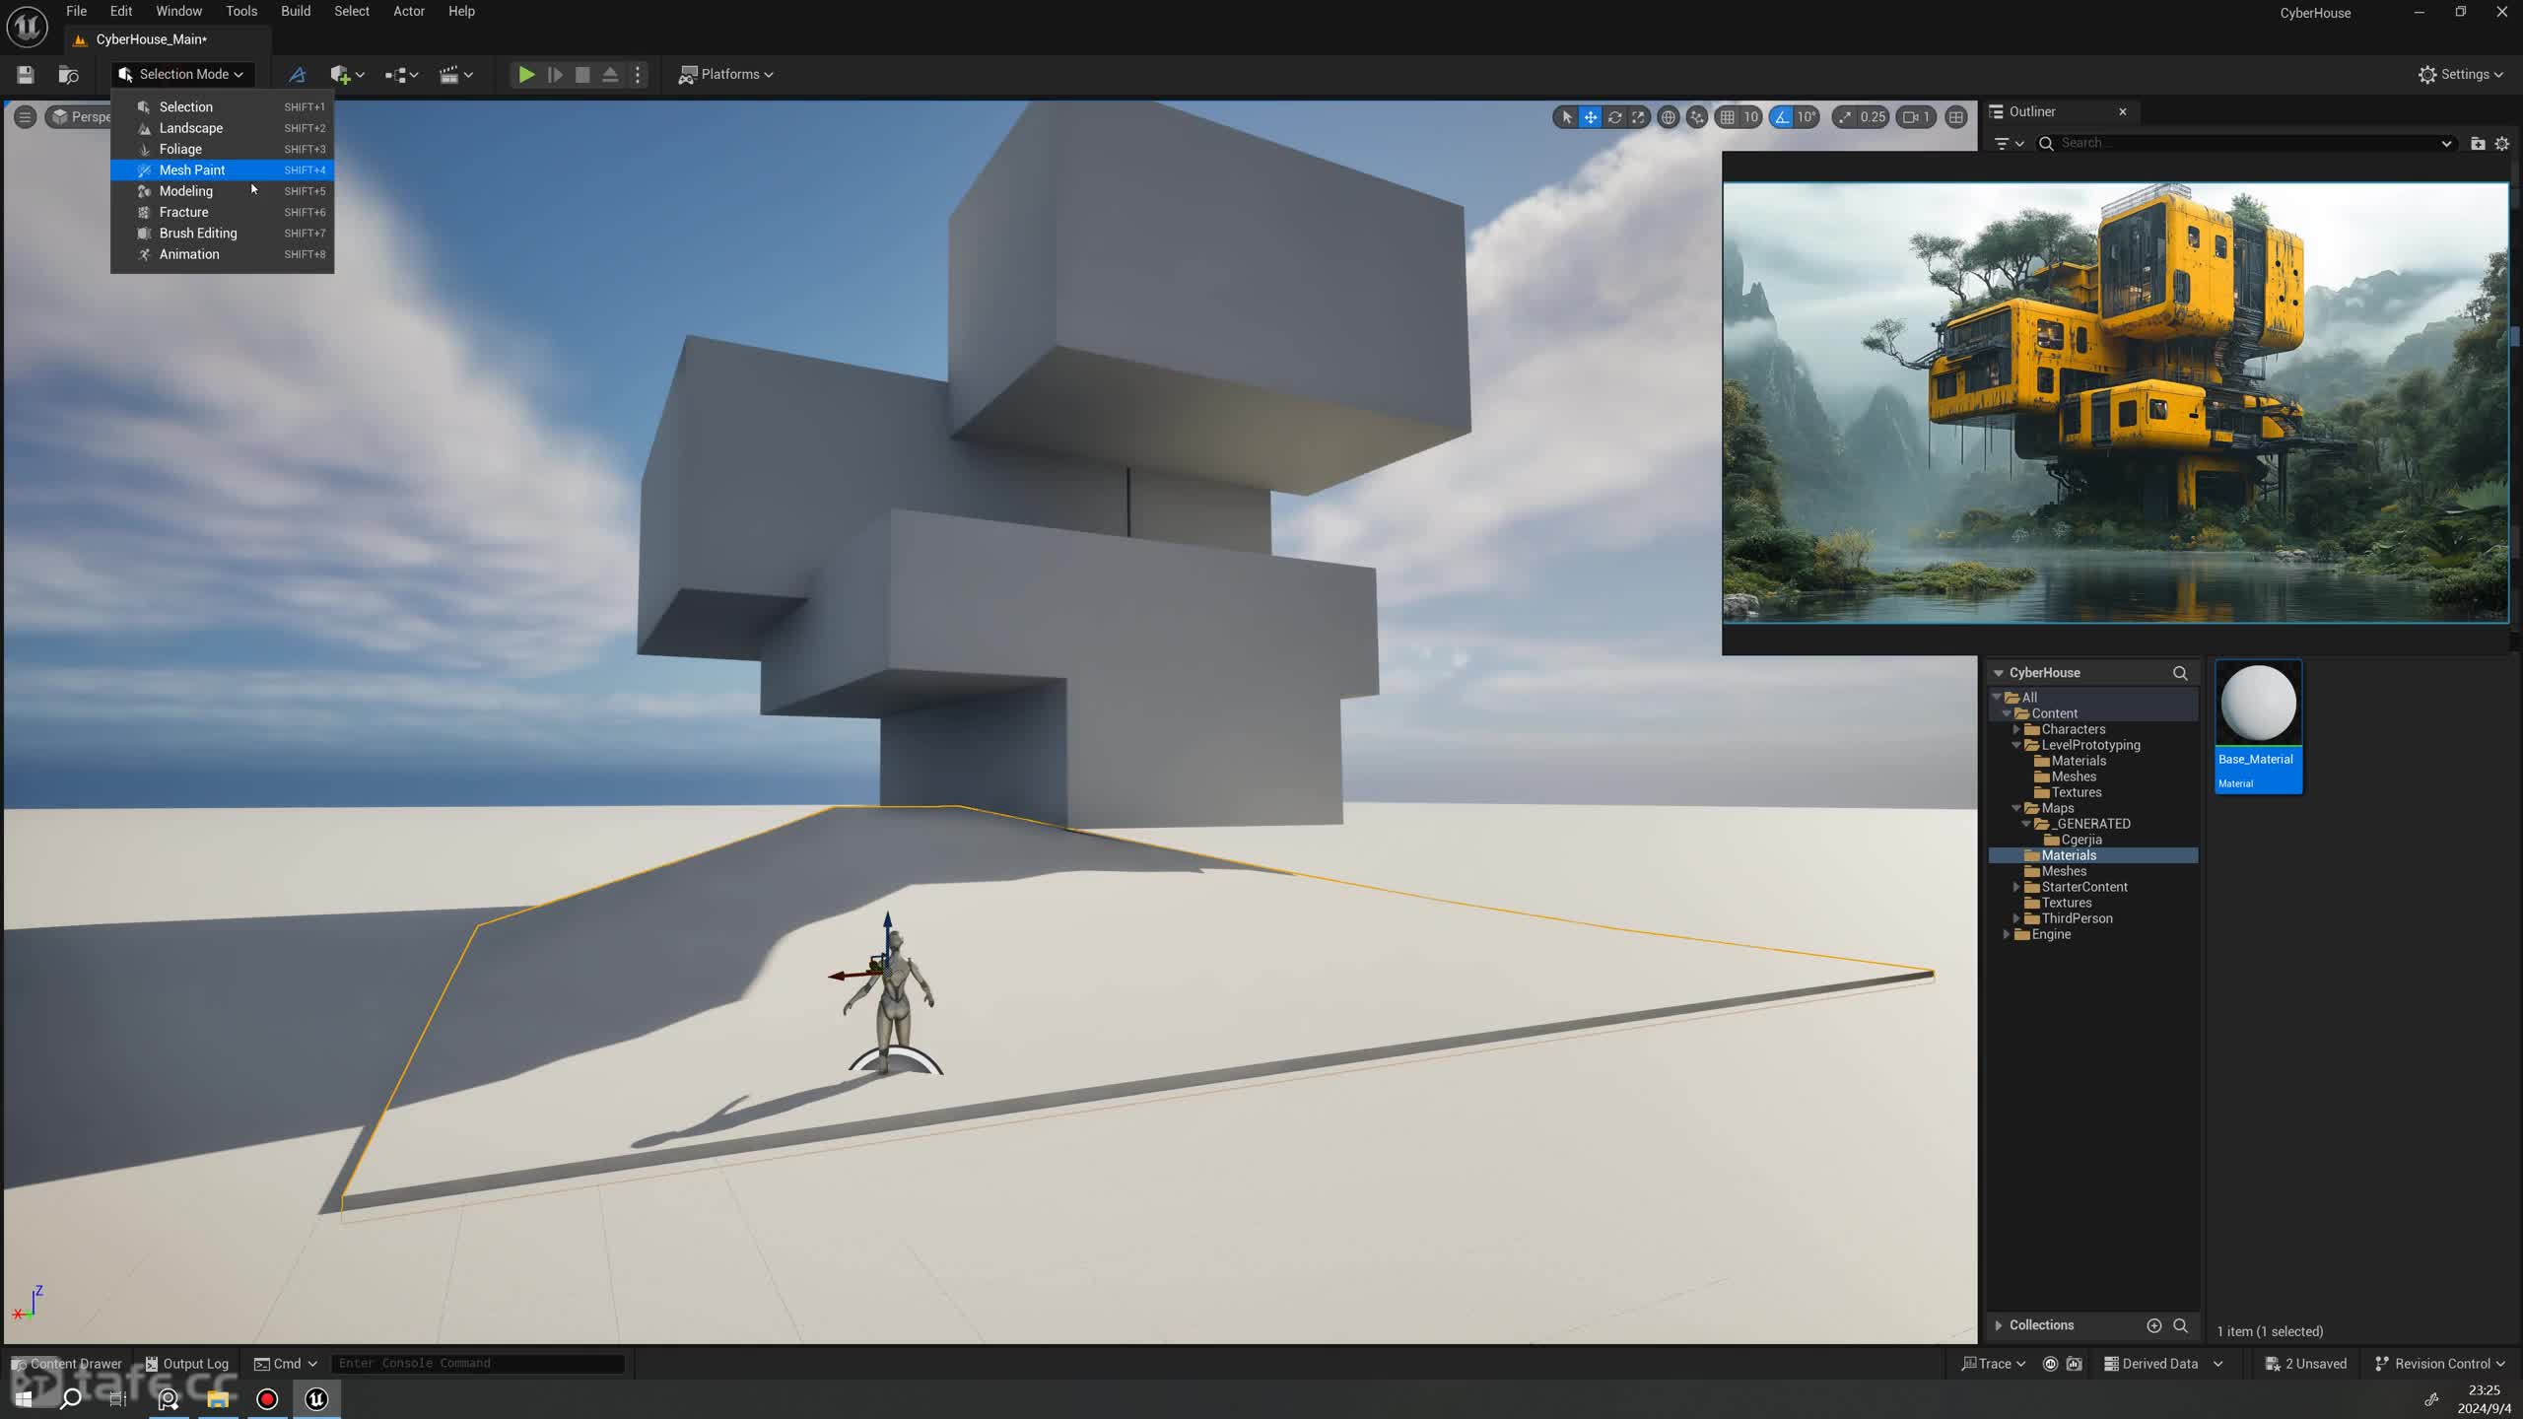Open the Blueprint editor toolbar icon

click(x=297, y=75)
